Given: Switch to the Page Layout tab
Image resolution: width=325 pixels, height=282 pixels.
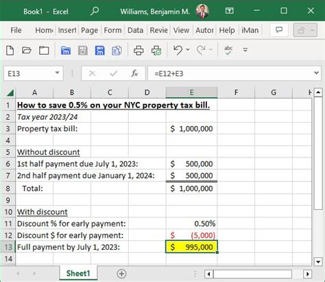Looking at the screenshot, I should [x=90, y=30].
